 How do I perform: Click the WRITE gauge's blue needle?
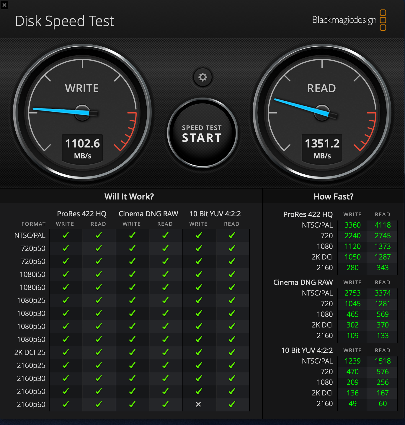[61, 111]
